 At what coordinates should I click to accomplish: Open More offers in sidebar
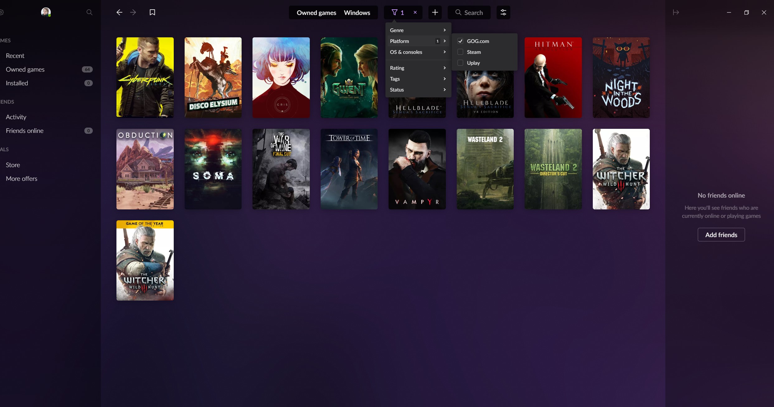(21, 179)
